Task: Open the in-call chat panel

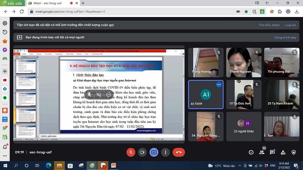Action: click(272, 152)
